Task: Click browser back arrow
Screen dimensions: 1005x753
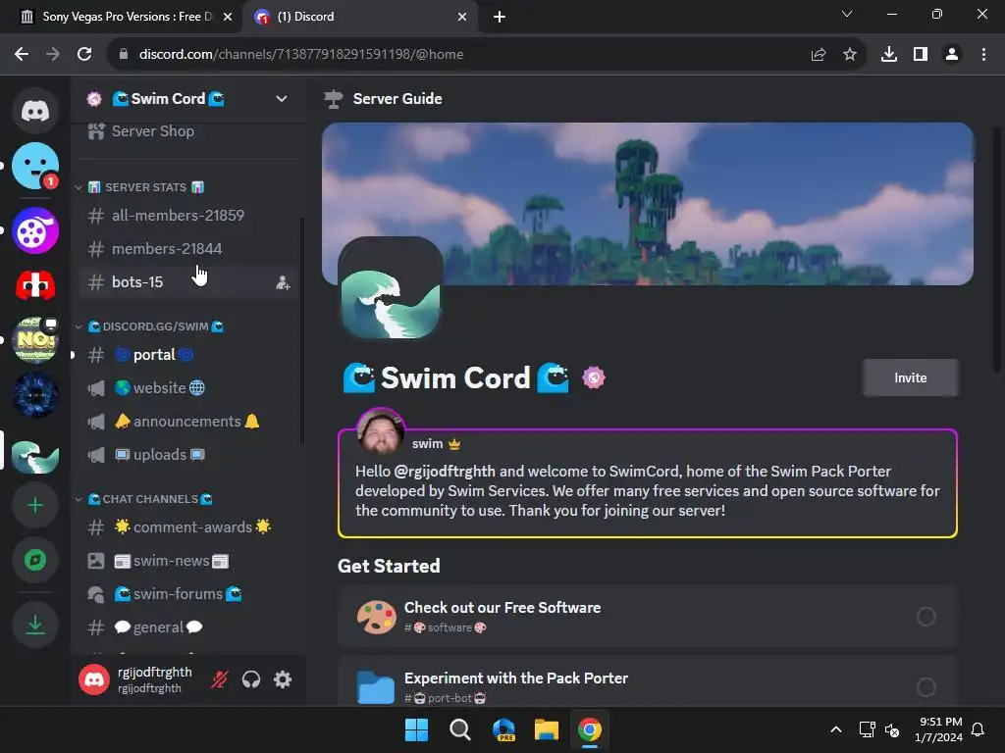Action: click(22, 55)
